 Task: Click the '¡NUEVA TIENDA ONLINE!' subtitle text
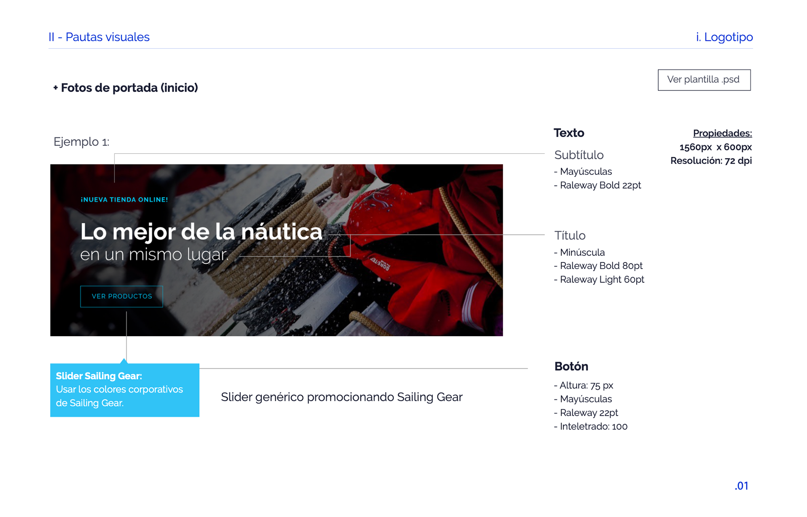(124, 200)
